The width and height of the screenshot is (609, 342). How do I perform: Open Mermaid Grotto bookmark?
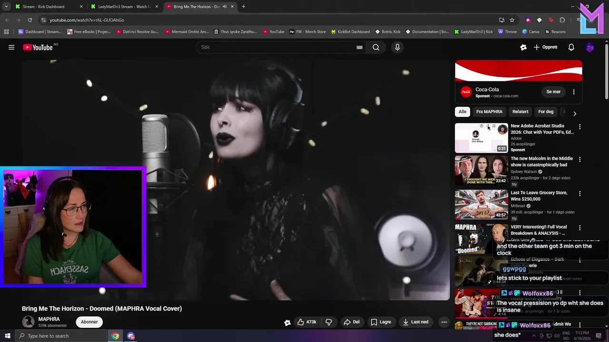[187, 32]
